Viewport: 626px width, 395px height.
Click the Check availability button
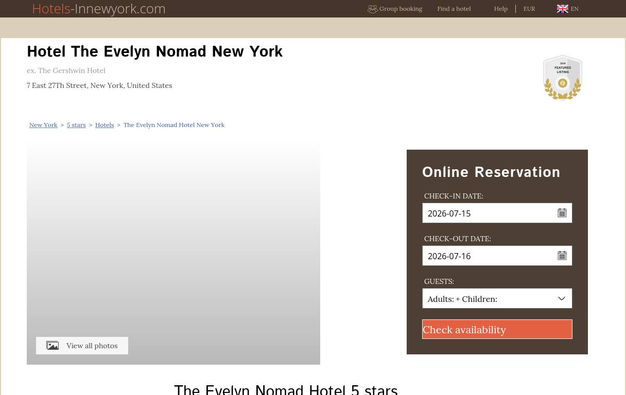point(497,329)
